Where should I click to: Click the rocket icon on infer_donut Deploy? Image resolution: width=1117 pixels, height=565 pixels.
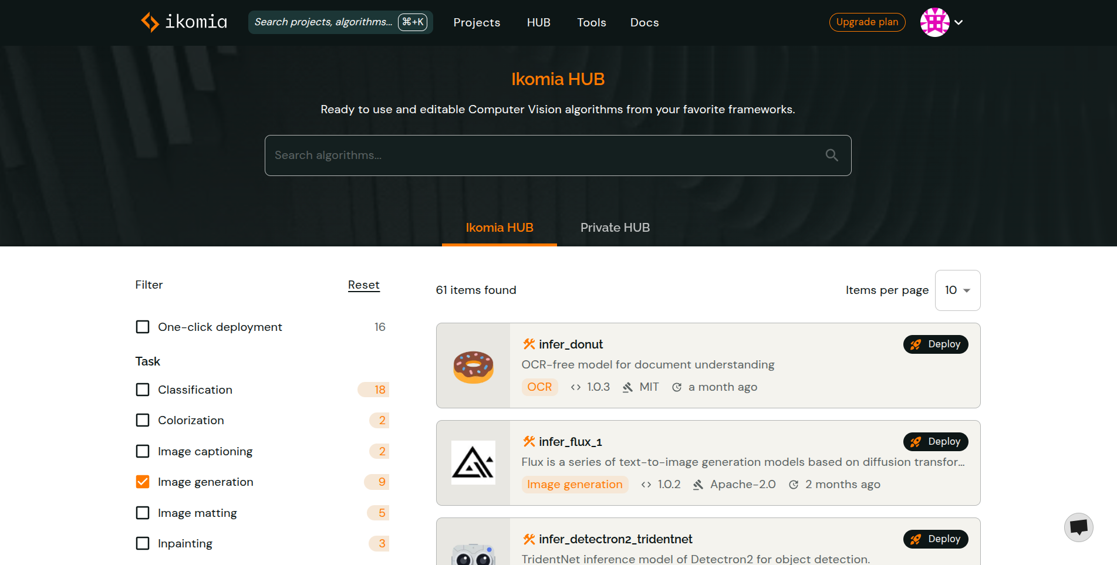coord(916,344)
